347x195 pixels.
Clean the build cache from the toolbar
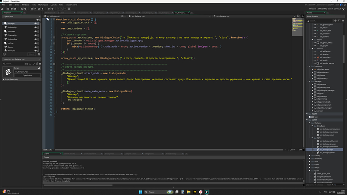pyautogui.click(x=42, y=9)
